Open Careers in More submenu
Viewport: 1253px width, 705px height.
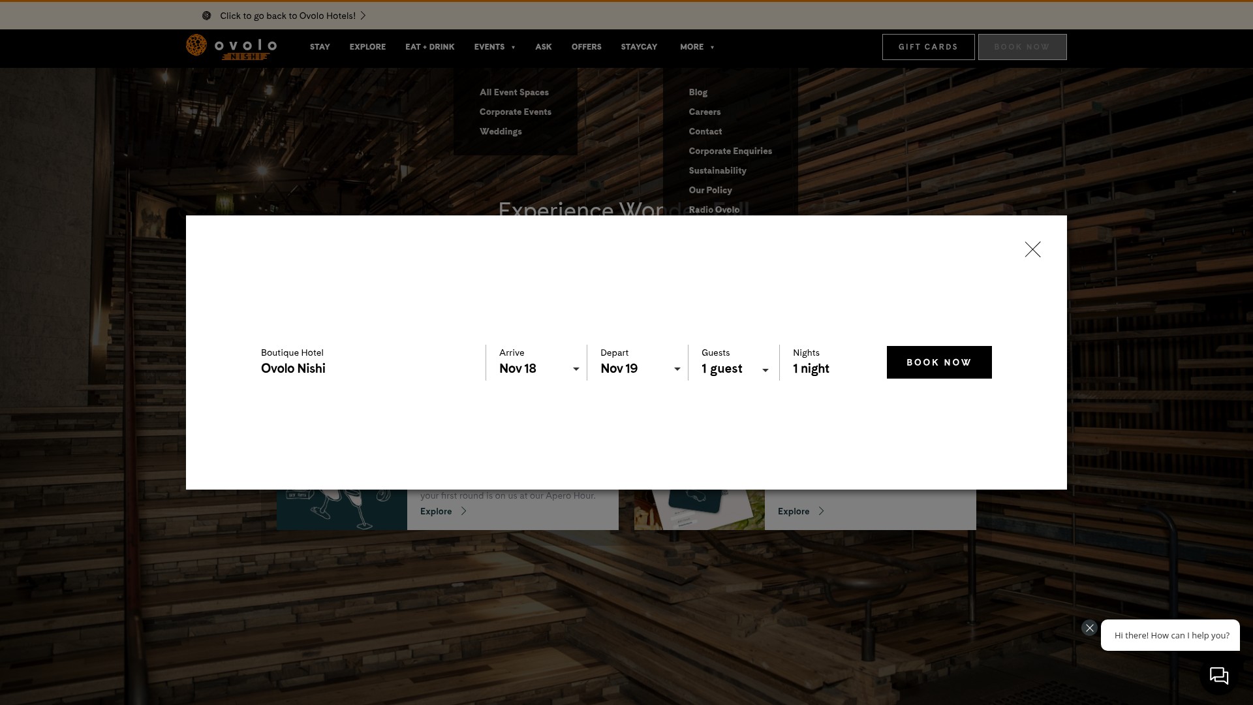point(705,112)
